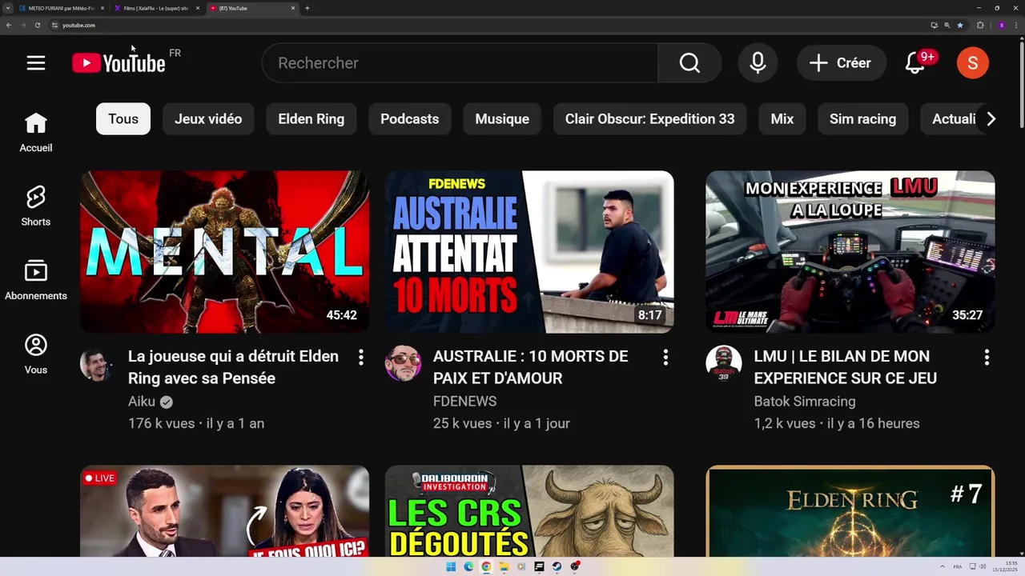Screen dimensions: 1025x576
Task: Filter by Sim racing
Action: coord(862,119)
